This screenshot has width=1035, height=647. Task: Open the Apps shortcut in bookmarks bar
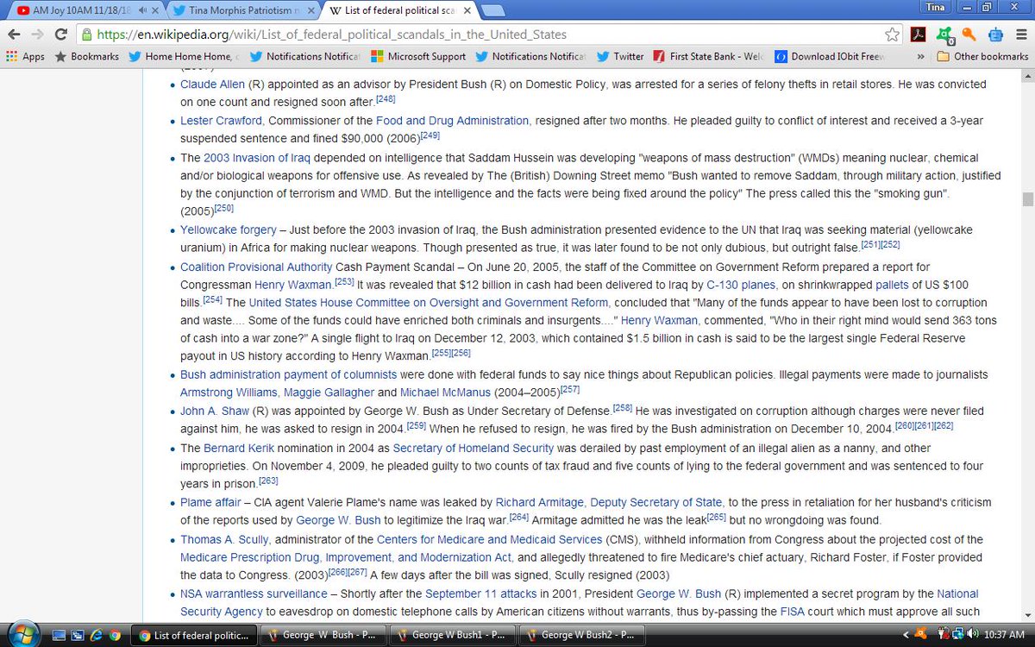pos(25,56)
